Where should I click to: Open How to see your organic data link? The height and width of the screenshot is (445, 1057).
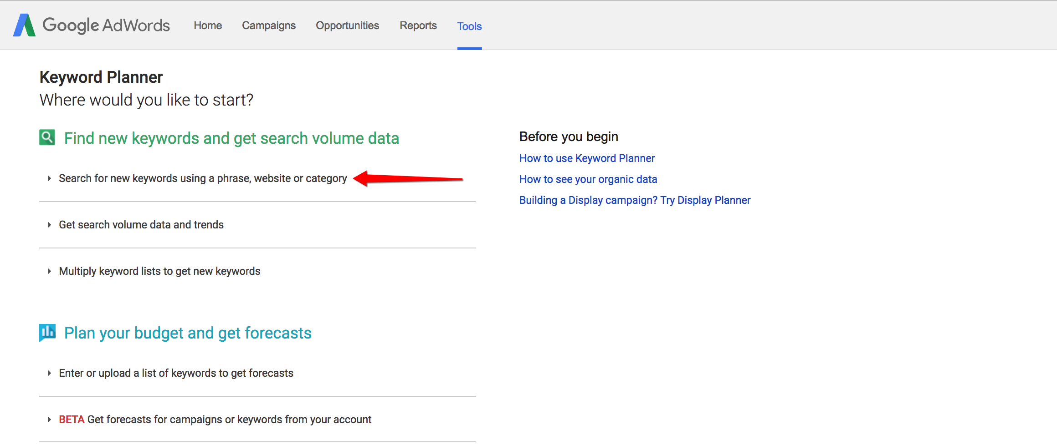[x=588, y=179]
